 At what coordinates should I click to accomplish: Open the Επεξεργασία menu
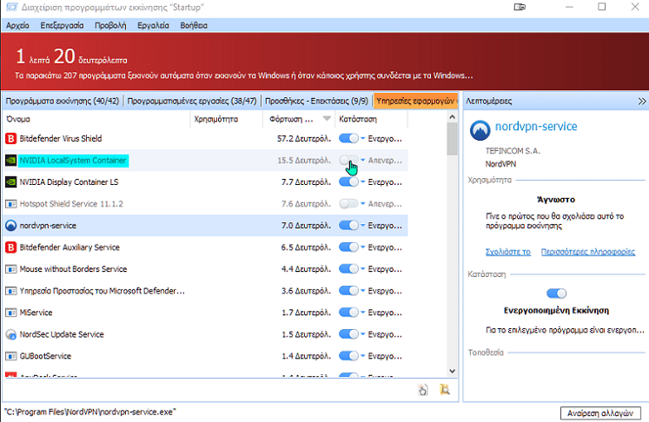click(62, 26)
